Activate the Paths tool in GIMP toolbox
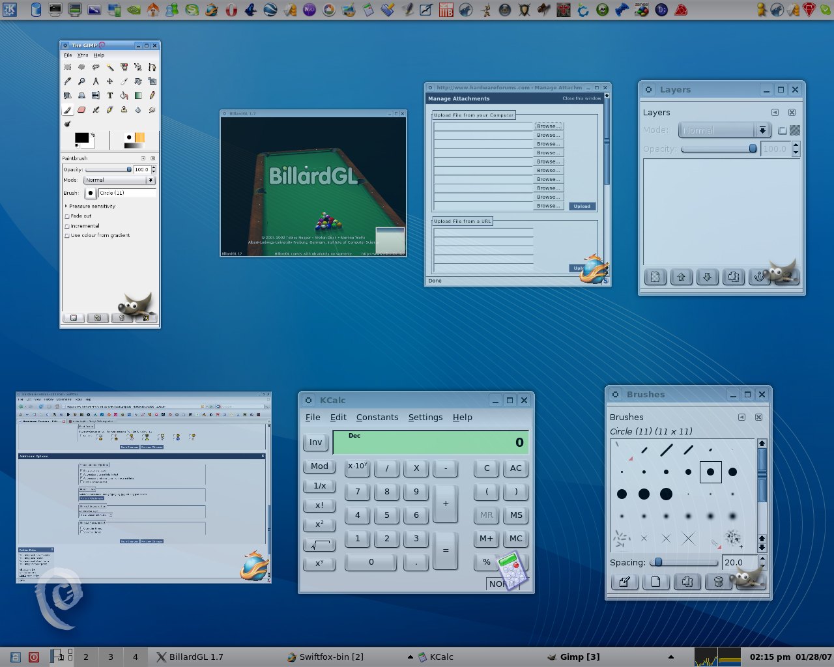Screen dimensions: 834x667 point(152,67)
